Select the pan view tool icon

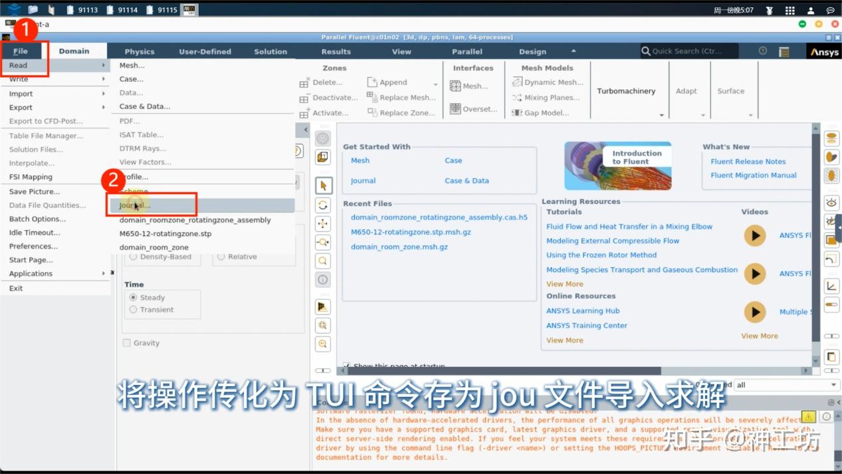pos(323,223)
